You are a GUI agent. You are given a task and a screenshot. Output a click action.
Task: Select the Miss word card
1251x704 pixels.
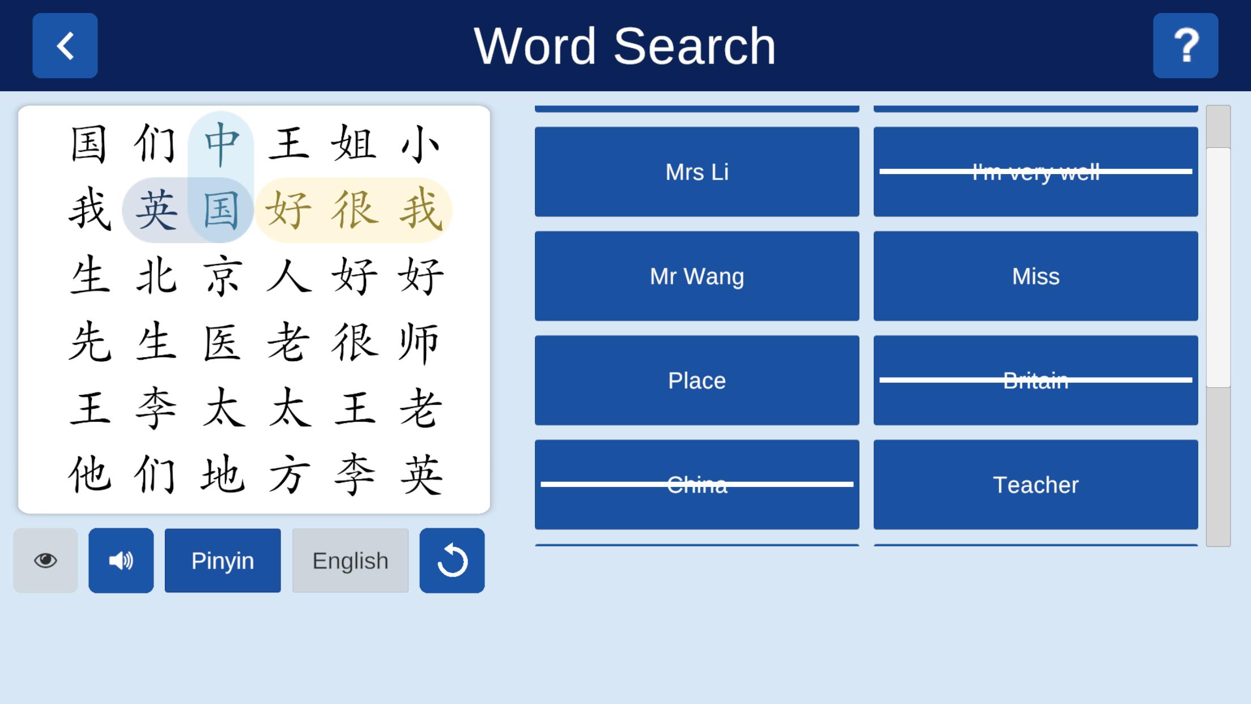(1036, 276)
